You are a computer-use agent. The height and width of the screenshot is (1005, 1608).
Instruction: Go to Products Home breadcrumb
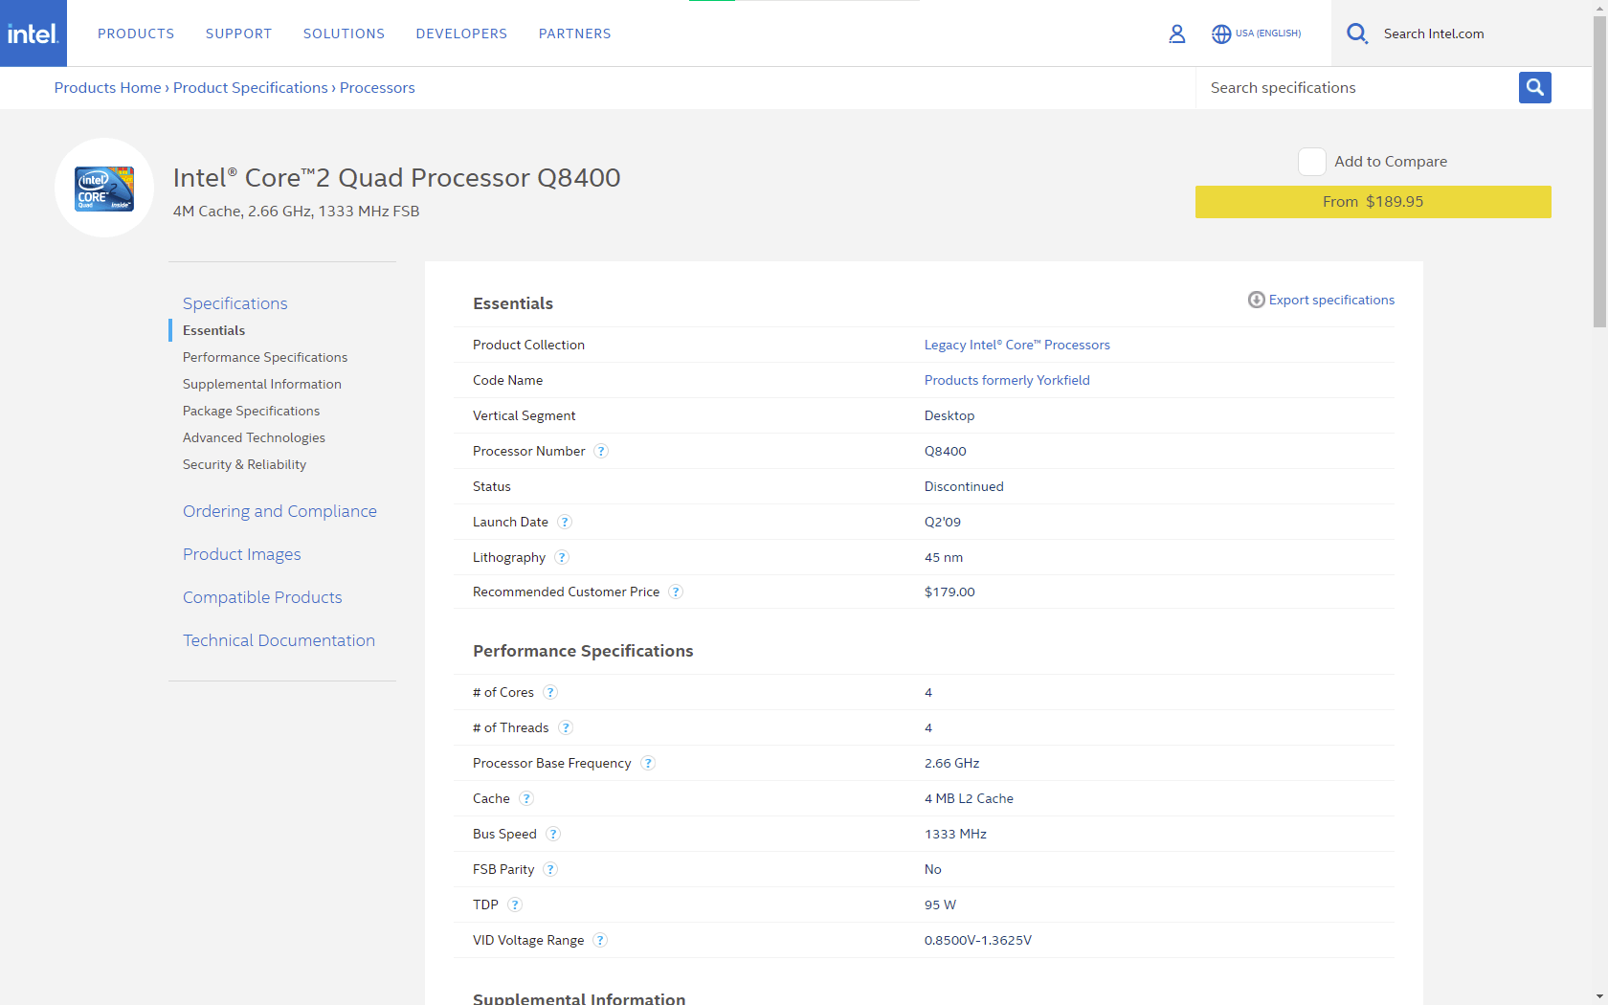point(108,88)
